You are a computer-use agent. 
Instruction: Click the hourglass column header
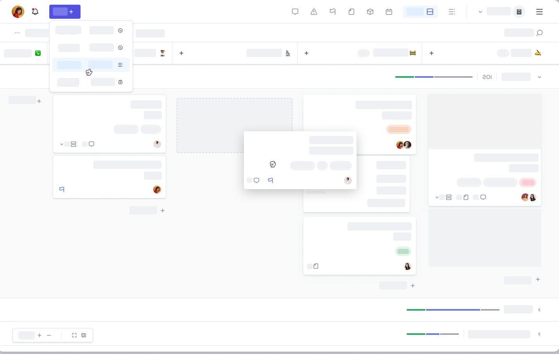(x=163, y=53)
